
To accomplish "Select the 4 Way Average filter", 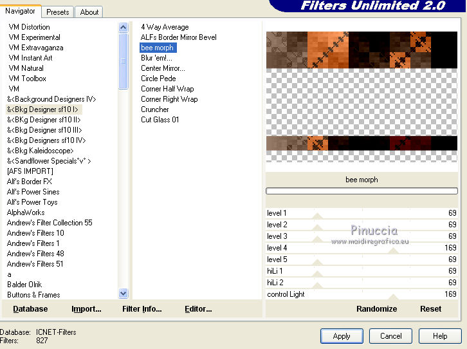I will click(x=165, y=27).
